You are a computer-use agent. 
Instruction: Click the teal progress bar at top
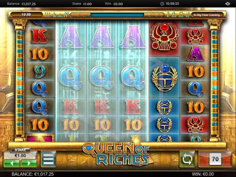pyautogui.click(x=117, y=15)
